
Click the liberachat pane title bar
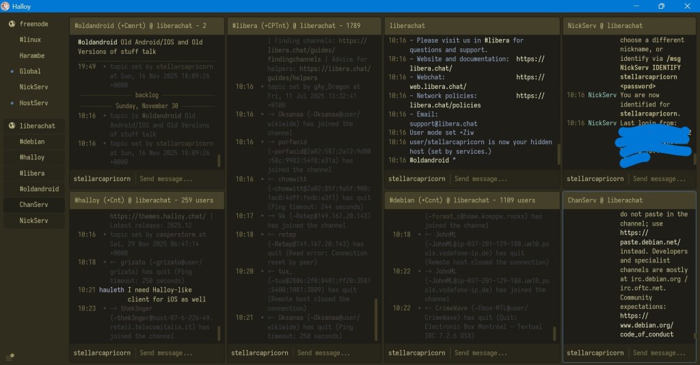point(472,26)
